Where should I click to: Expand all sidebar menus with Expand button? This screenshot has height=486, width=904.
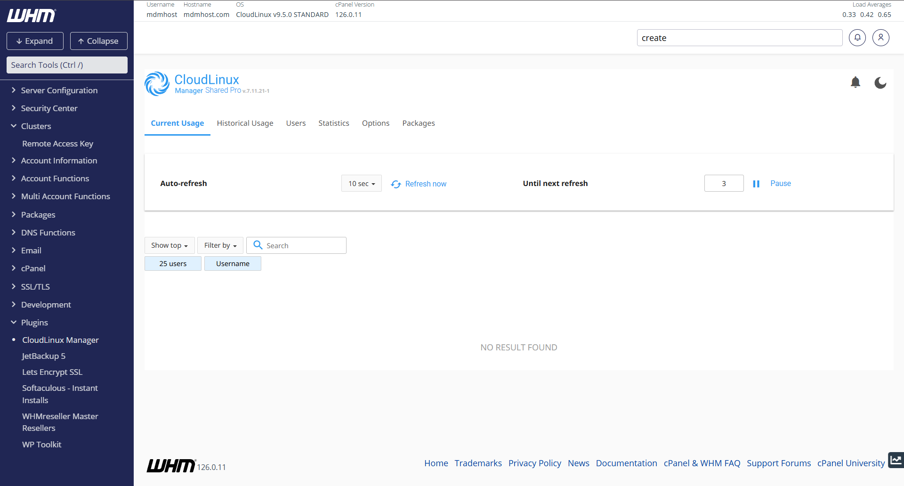click(35, 41)
